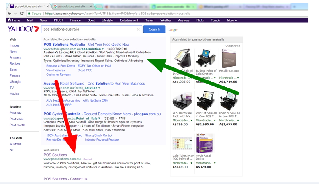The height and width of the screenshot is (184, 319).
Task: Open retailexpress.com.au URL dropdown arrow
Action: [103, 49]
